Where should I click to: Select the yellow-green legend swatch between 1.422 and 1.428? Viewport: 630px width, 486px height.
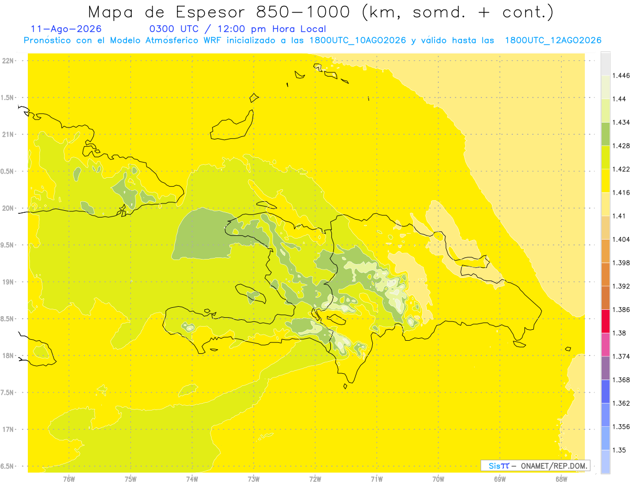point(605,157)
